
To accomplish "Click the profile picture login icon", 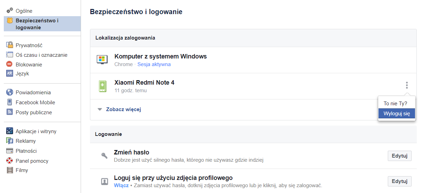I will pos(104,182).
